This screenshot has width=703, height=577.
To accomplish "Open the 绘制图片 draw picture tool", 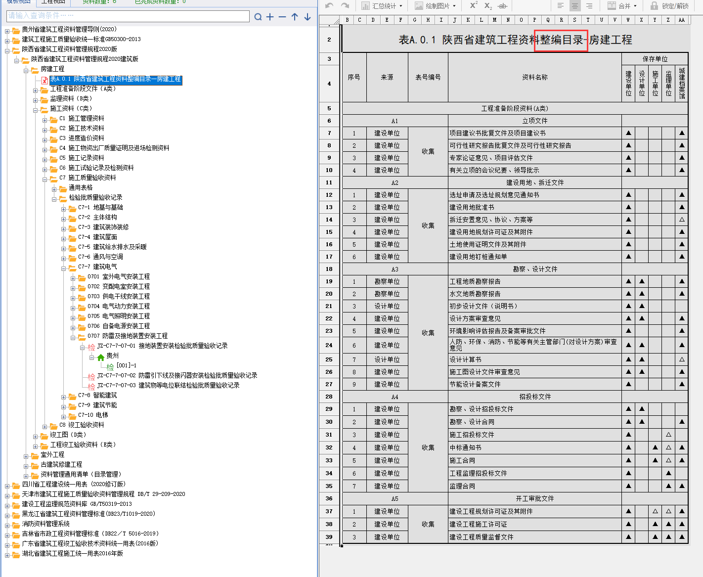I will [432, 6].
